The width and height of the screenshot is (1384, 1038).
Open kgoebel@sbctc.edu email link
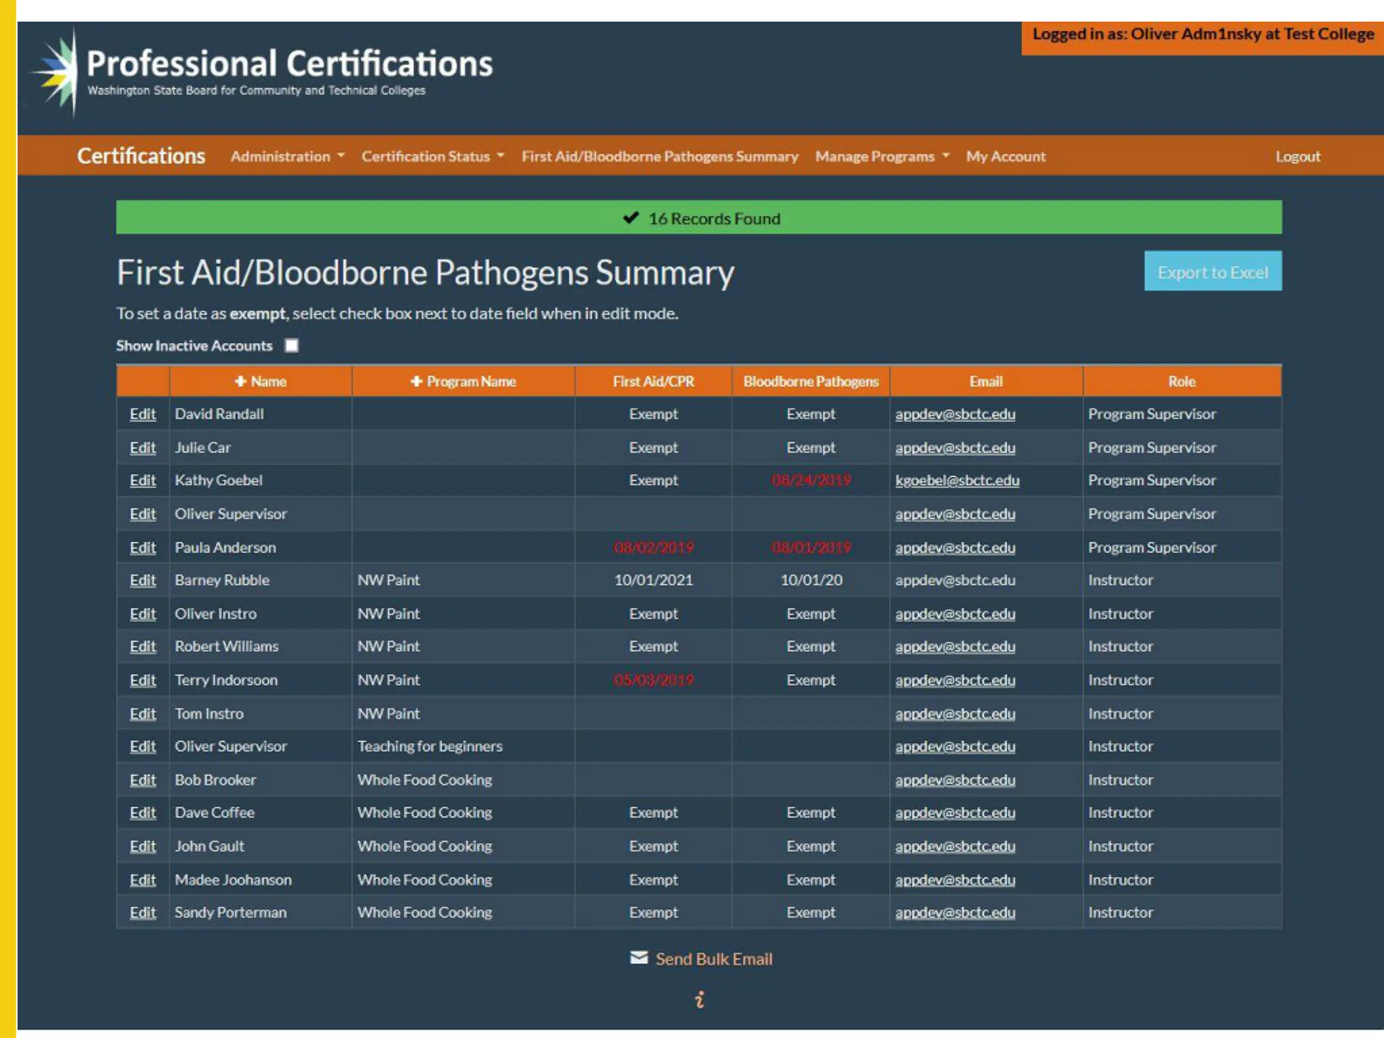point(957,480)
